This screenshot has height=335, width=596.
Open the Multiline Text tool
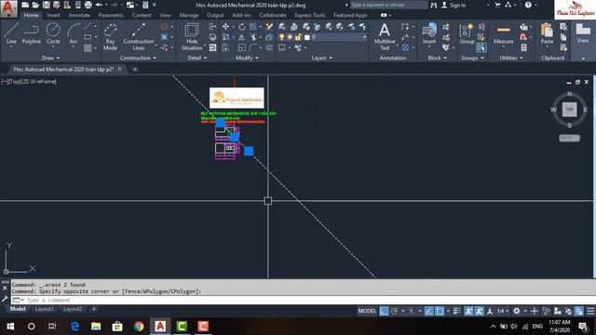click(x=385, y=37)
